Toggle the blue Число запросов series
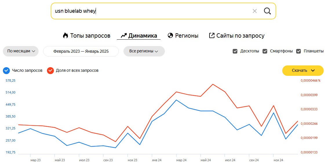The image size is (326, 165). pyautogui.click(x=6, y=70)
